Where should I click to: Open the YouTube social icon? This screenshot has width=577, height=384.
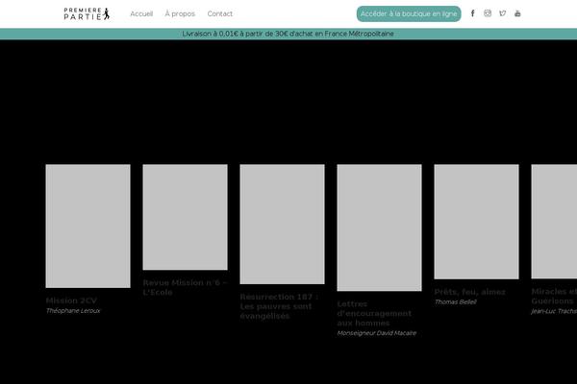pos(517,13)
